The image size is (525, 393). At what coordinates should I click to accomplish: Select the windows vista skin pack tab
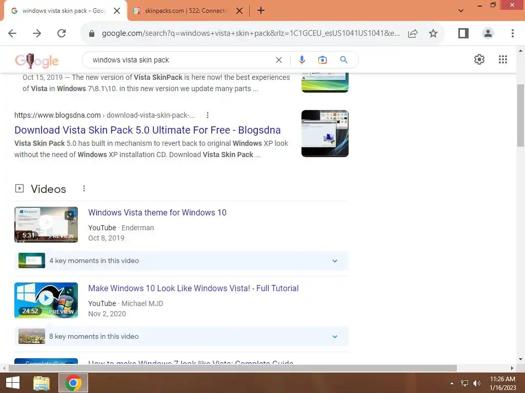point(64,11)
